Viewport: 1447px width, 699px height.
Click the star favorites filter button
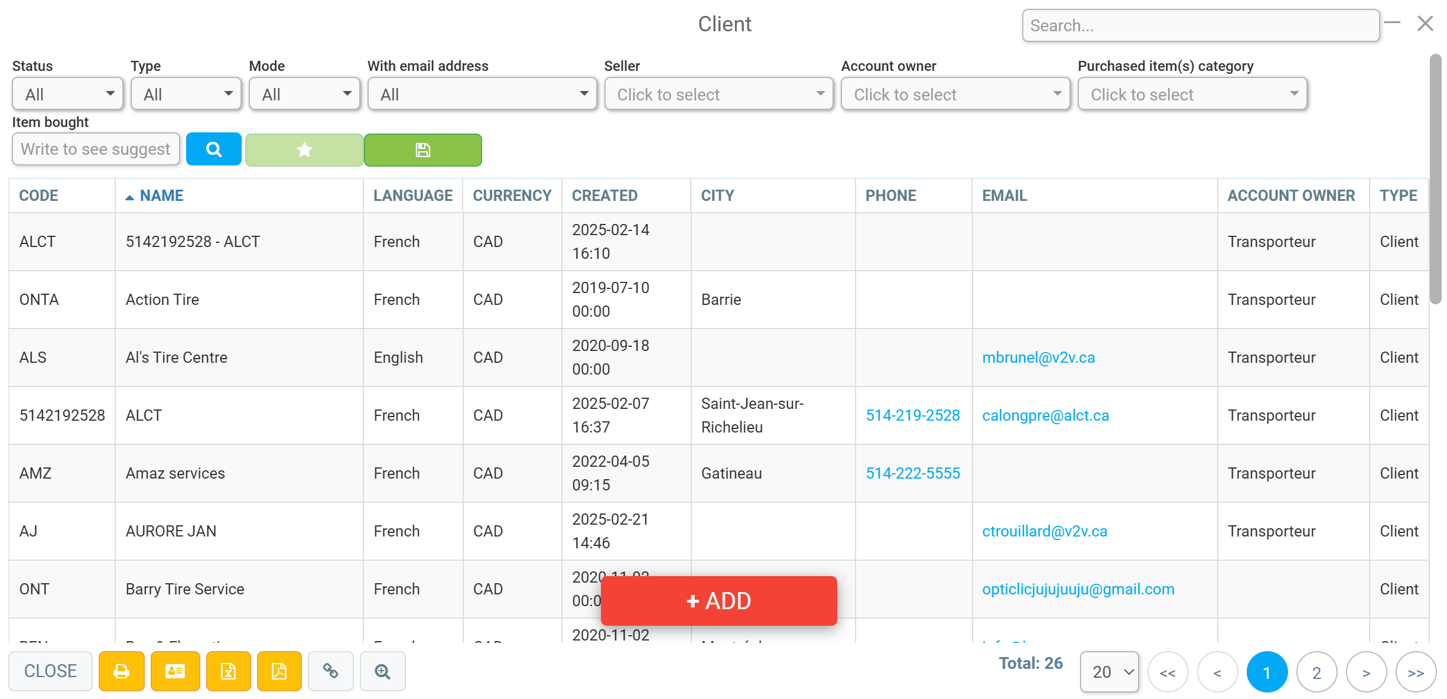(304, 150)
